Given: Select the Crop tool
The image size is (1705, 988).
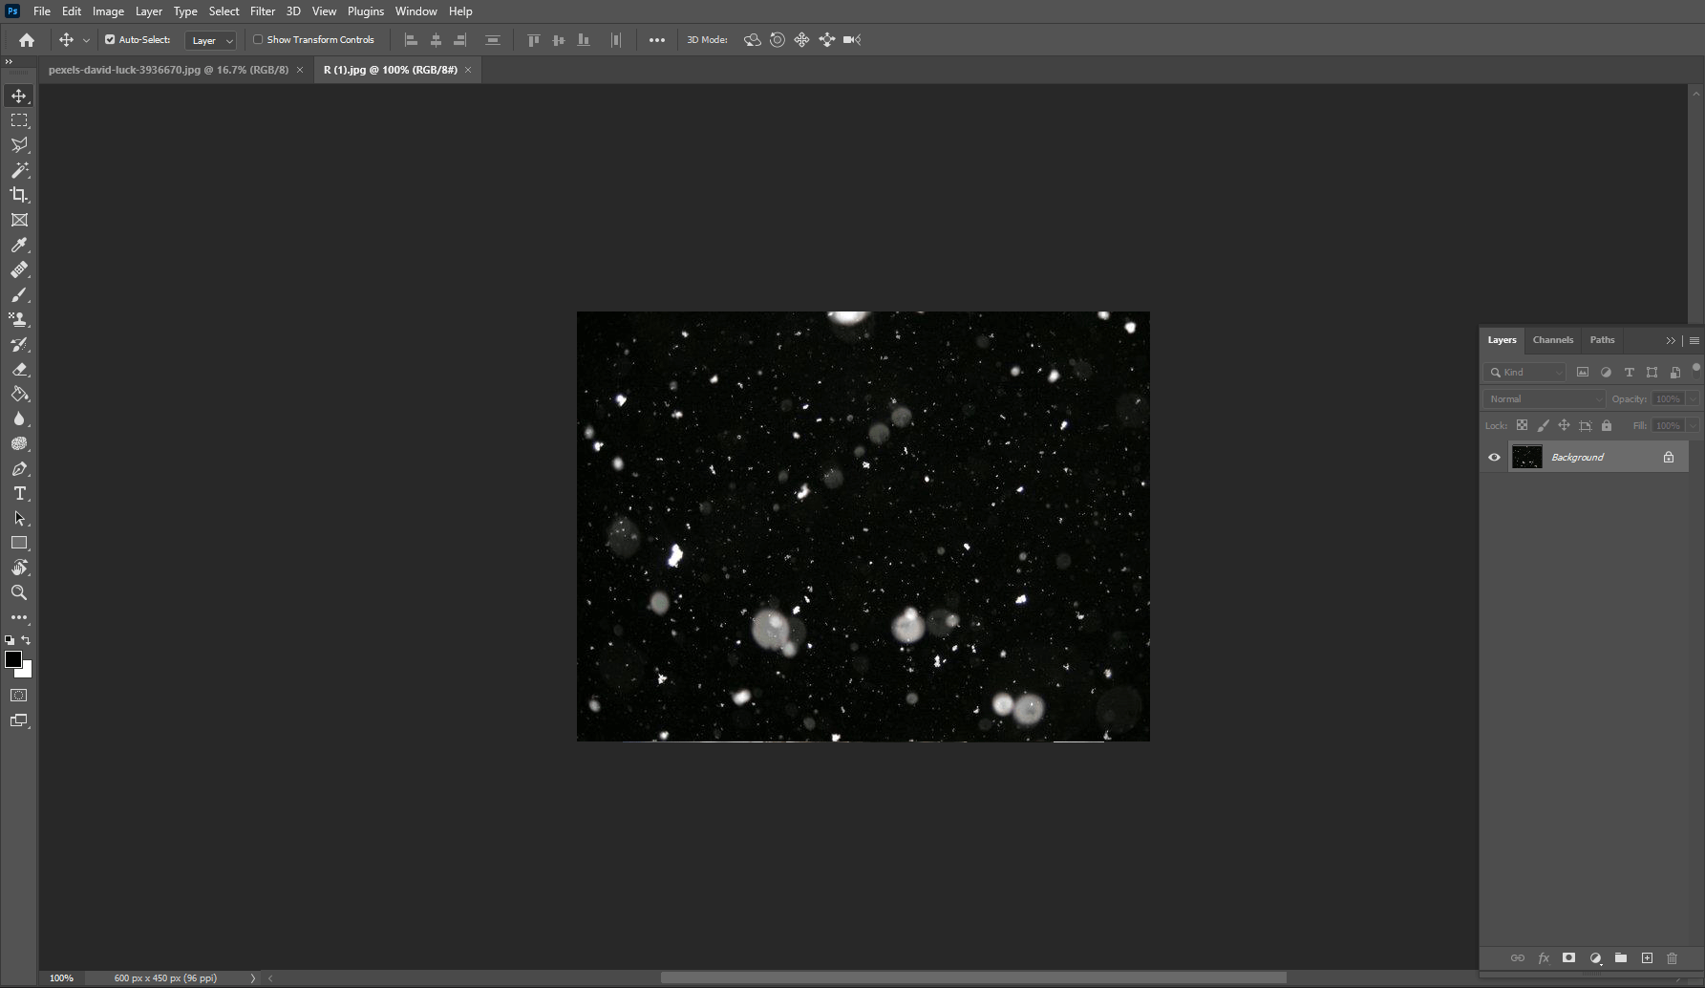Looking at the screenshot, I should pyautogui.click(x=19, y=195).
